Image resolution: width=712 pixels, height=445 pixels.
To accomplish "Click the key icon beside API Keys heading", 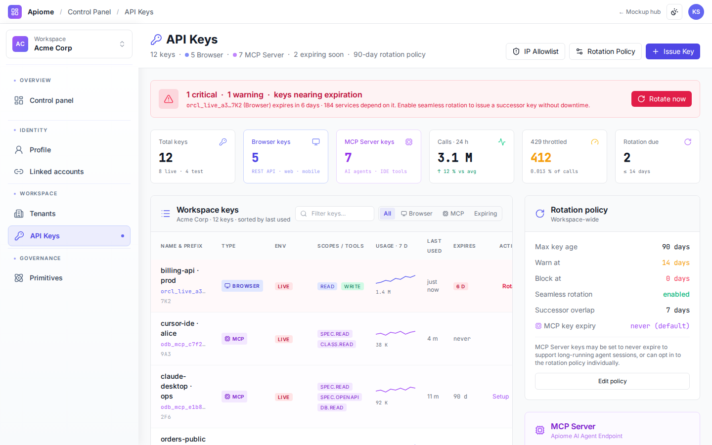I will [x=156, y=40].
